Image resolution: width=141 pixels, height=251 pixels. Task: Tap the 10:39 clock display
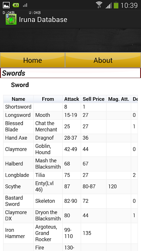coord(129,5)
